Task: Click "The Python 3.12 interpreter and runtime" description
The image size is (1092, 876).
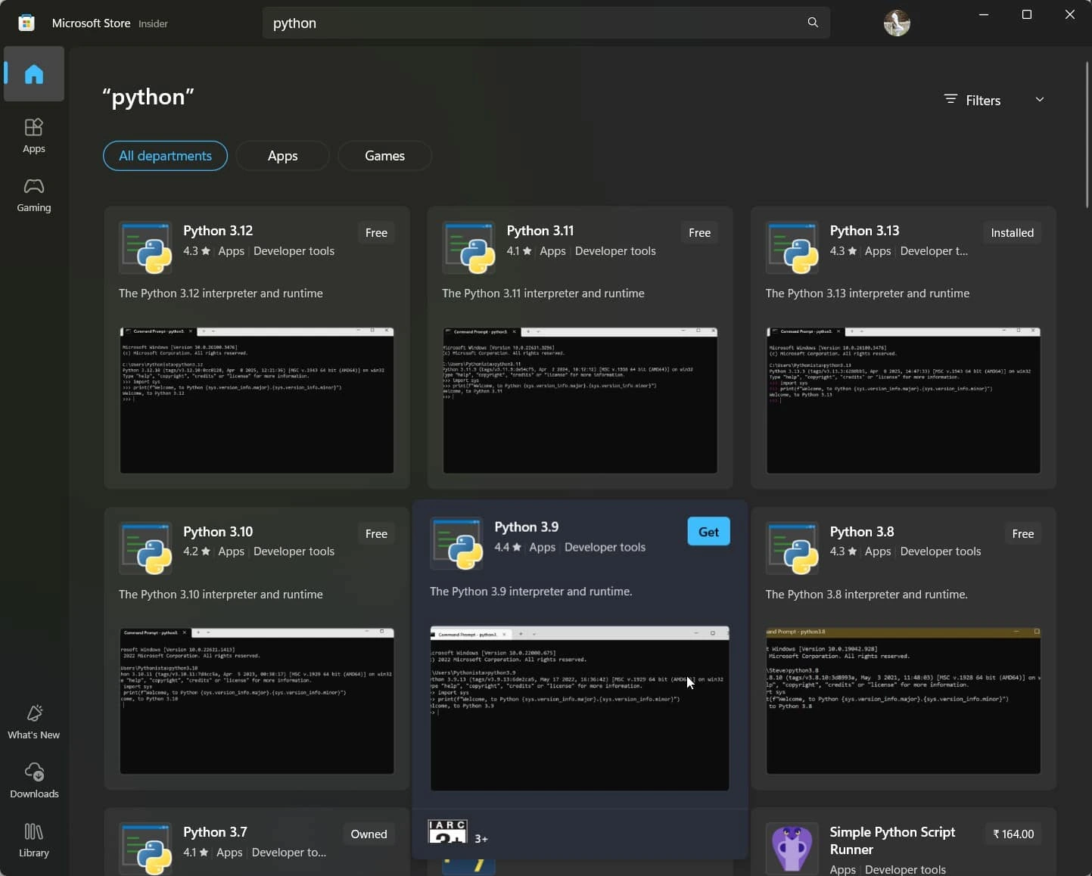Action: [221, 294]
